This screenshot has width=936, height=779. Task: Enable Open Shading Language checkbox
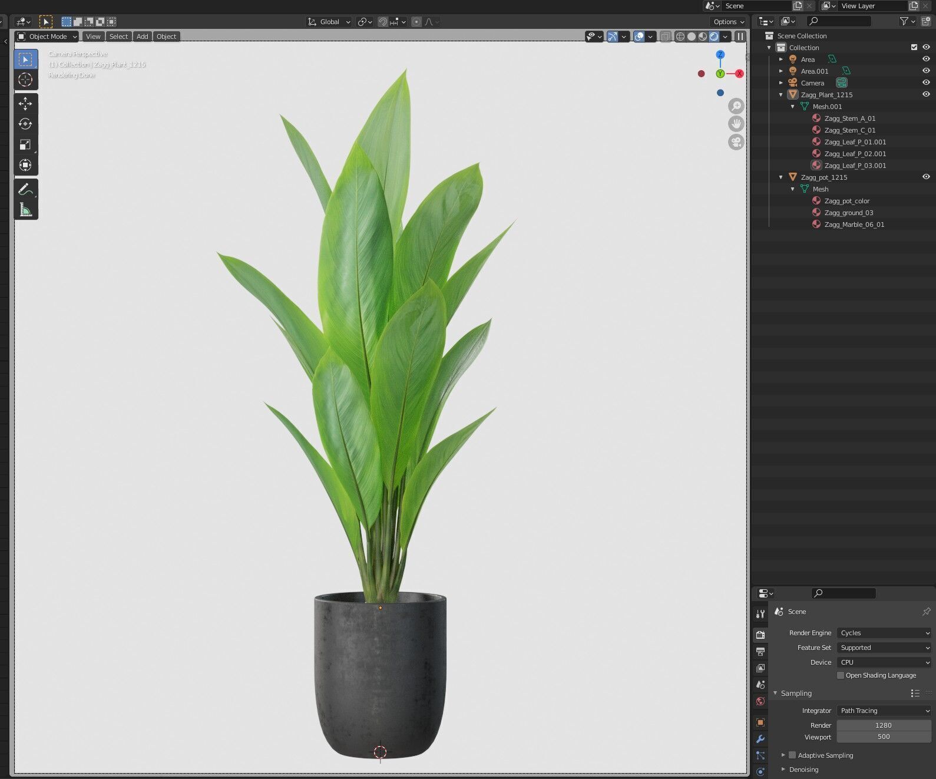tap(841, 675)
